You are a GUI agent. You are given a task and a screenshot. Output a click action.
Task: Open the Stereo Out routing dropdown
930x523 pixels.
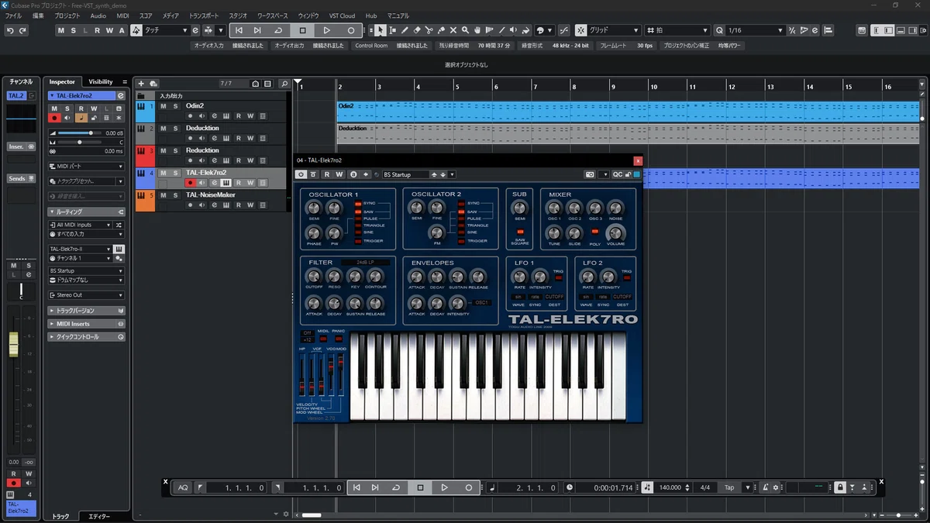point(85,295)
